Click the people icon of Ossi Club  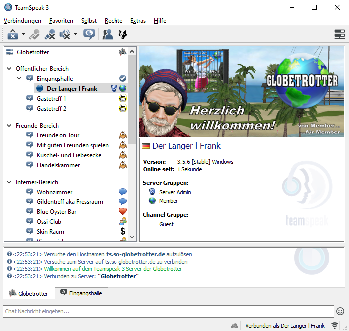pos(123,221)
